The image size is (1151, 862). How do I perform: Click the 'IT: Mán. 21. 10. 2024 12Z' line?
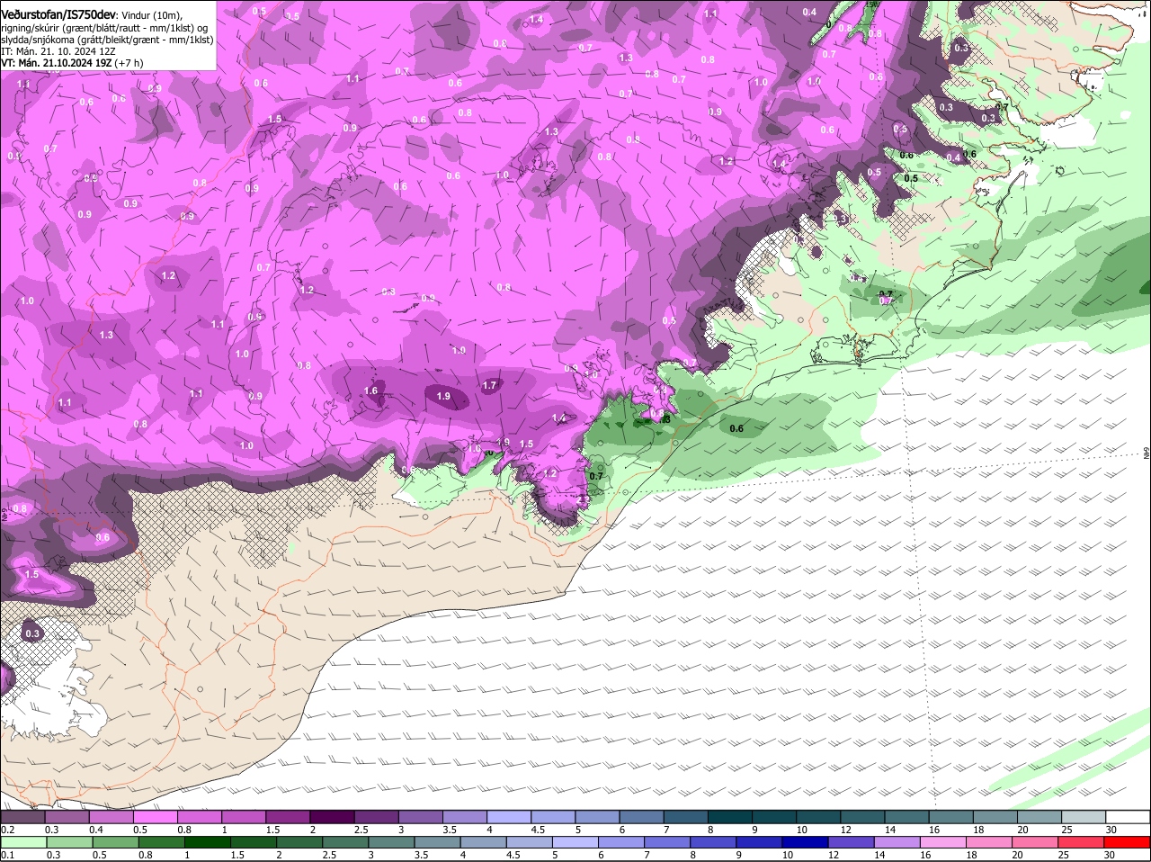tap(59, 51)
